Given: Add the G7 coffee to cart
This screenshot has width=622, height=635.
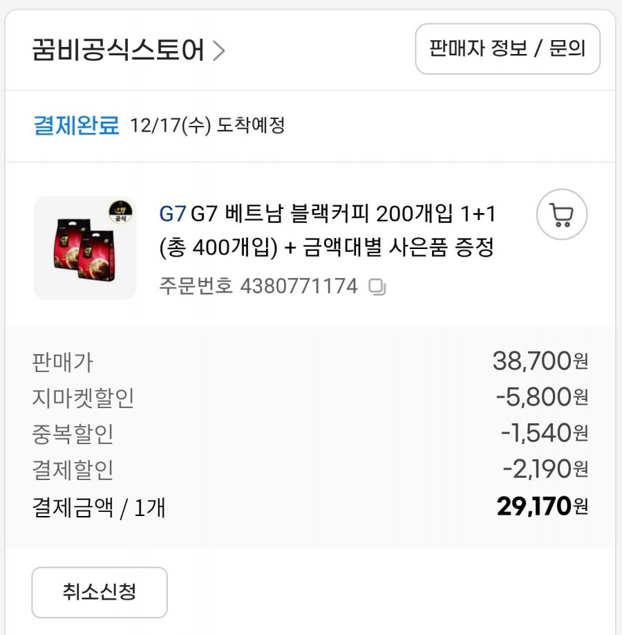Looking at the screenshot, I should [561, 215].
